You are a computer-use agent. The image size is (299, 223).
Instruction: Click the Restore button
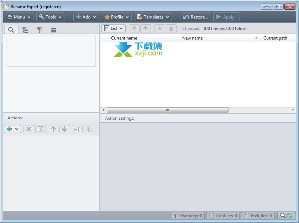point(195,17)
